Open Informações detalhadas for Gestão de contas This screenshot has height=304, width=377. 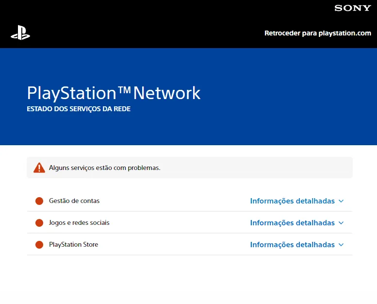pyautogui.click(x=292, y=201)
